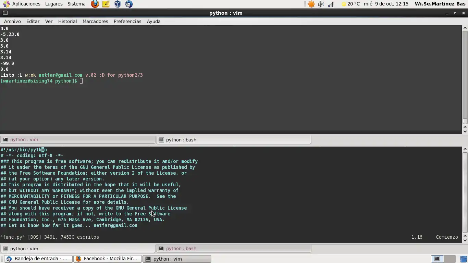
Task: Click the 'This program is free software' line
Action: 99,161
